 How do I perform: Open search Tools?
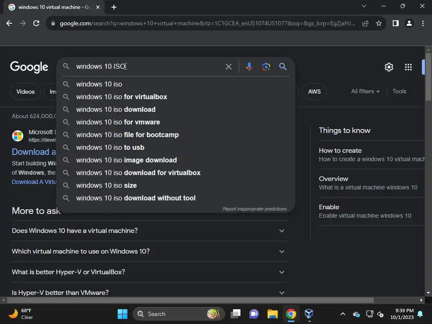(x=399, y=91)
